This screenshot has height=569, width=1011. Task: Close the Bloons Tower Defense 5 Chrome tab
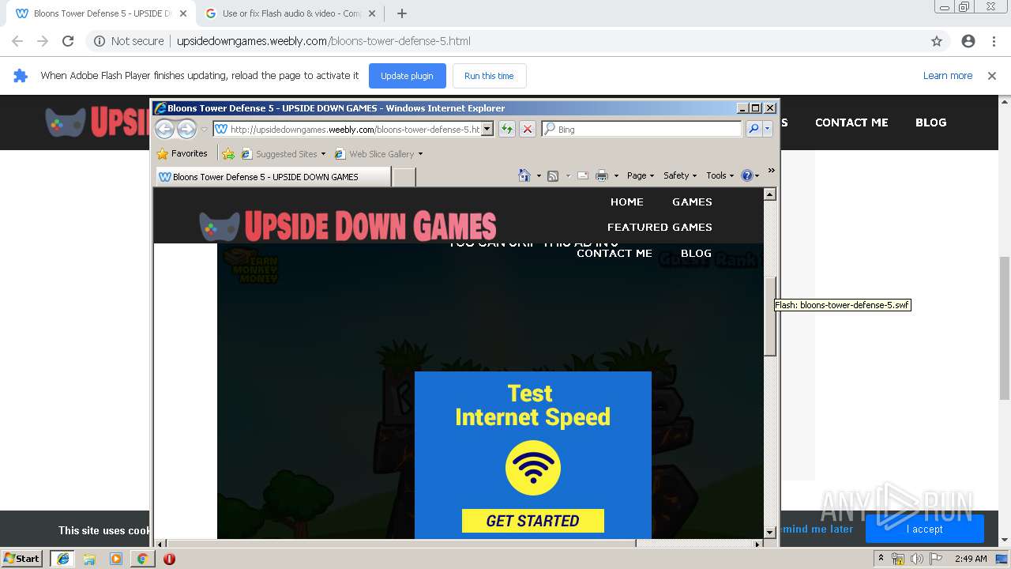(182, 13)
